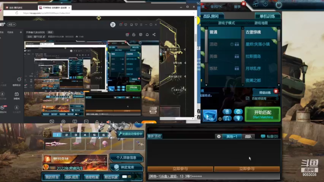Click the lock icon on the 炼狱 row
The image size is (324, 182).
237,68
